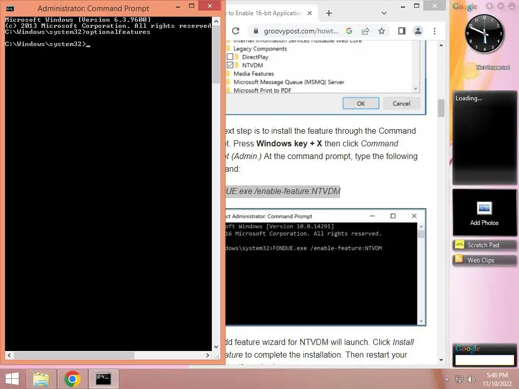Click the highlighted FONDUE.exe command text
Viewport: 519px width, 389px height.
click(x=283, y=191)
